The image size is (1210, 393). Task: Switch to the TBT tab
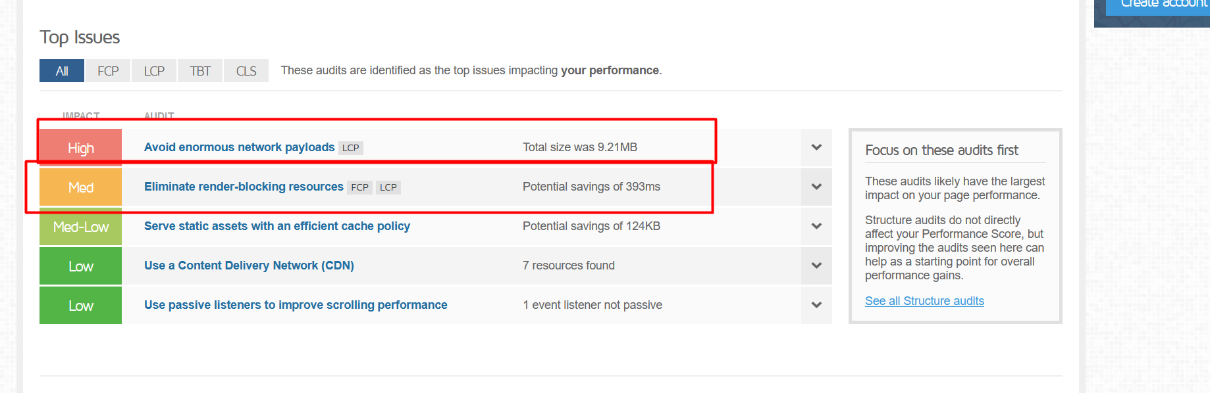200,71
